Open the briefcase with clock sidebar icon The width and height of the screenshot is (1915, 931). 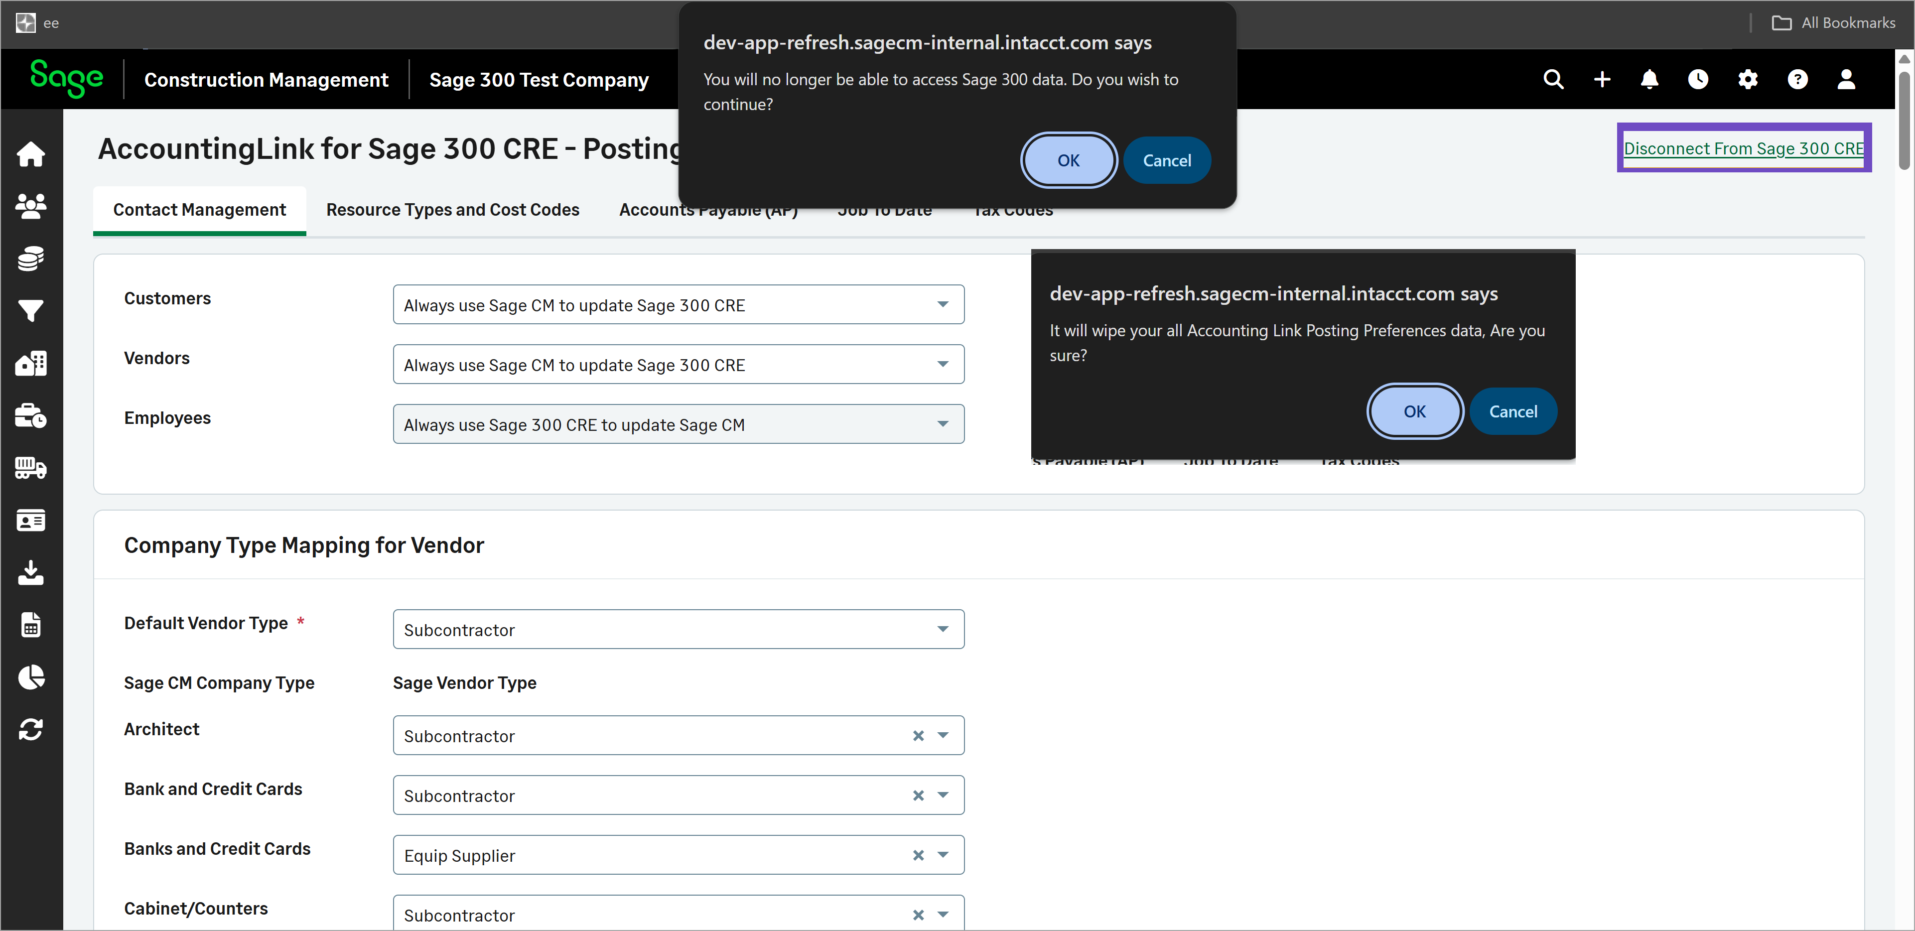[x=31, y=415]
